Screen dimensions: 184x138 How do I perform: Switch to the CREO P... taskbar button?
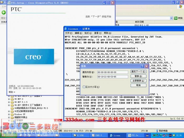(x=99, y=135)
